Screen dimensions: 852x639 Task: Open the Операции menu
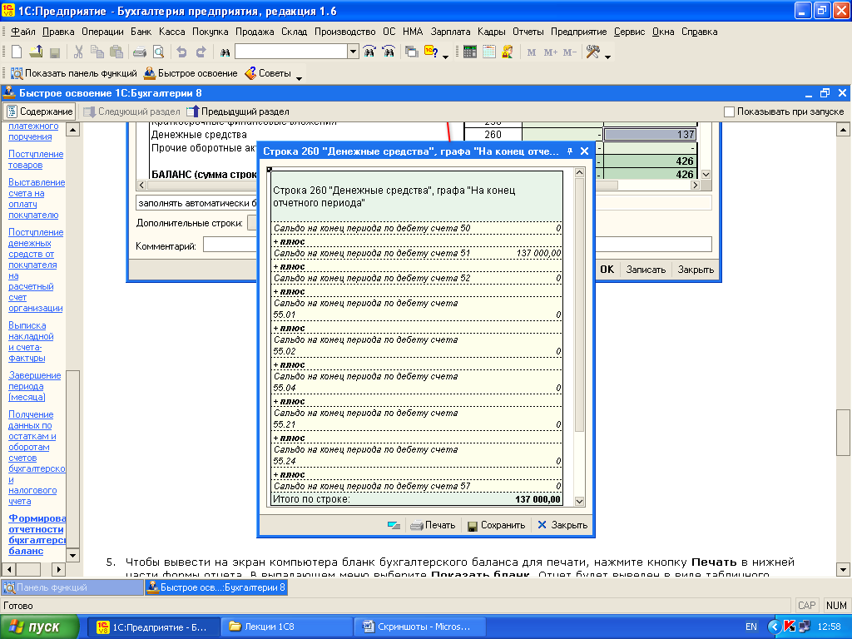point(102,32)
